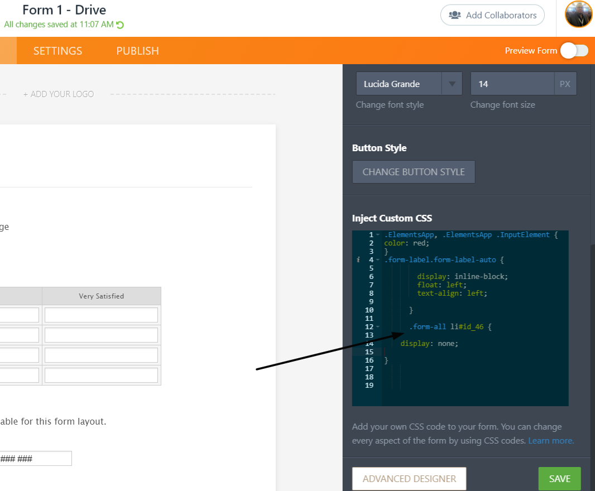Viewport: 595px width, 491px height.
Task: Open the PUBLISH tab
Action: point(137,50)
